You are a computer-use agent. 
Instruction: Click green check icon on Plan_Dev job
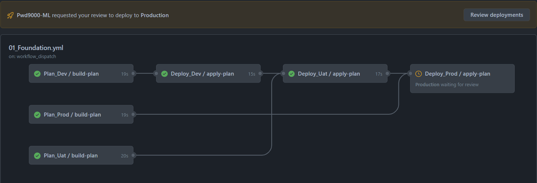point(37,74)
